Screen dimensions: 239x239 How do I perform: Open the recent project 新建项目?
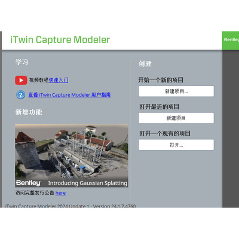coord(176,118)
